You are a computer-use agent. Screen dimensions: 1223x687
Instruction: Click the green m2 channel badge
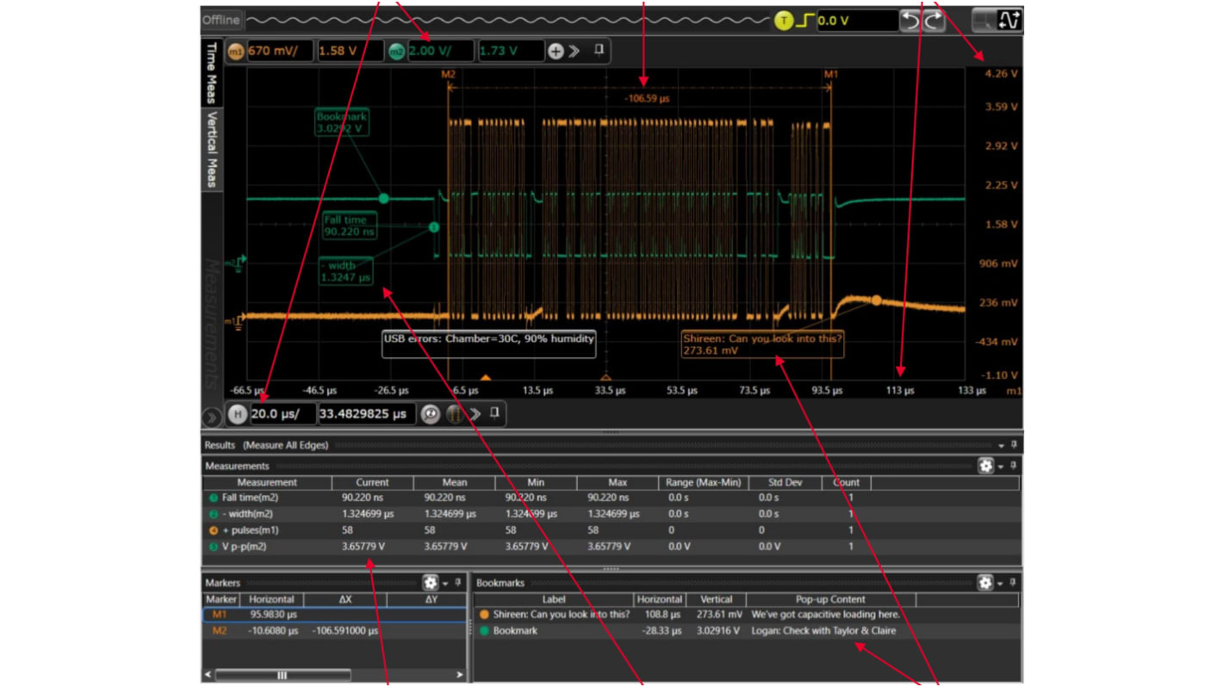pyautogui.click(x=396, y=52)
